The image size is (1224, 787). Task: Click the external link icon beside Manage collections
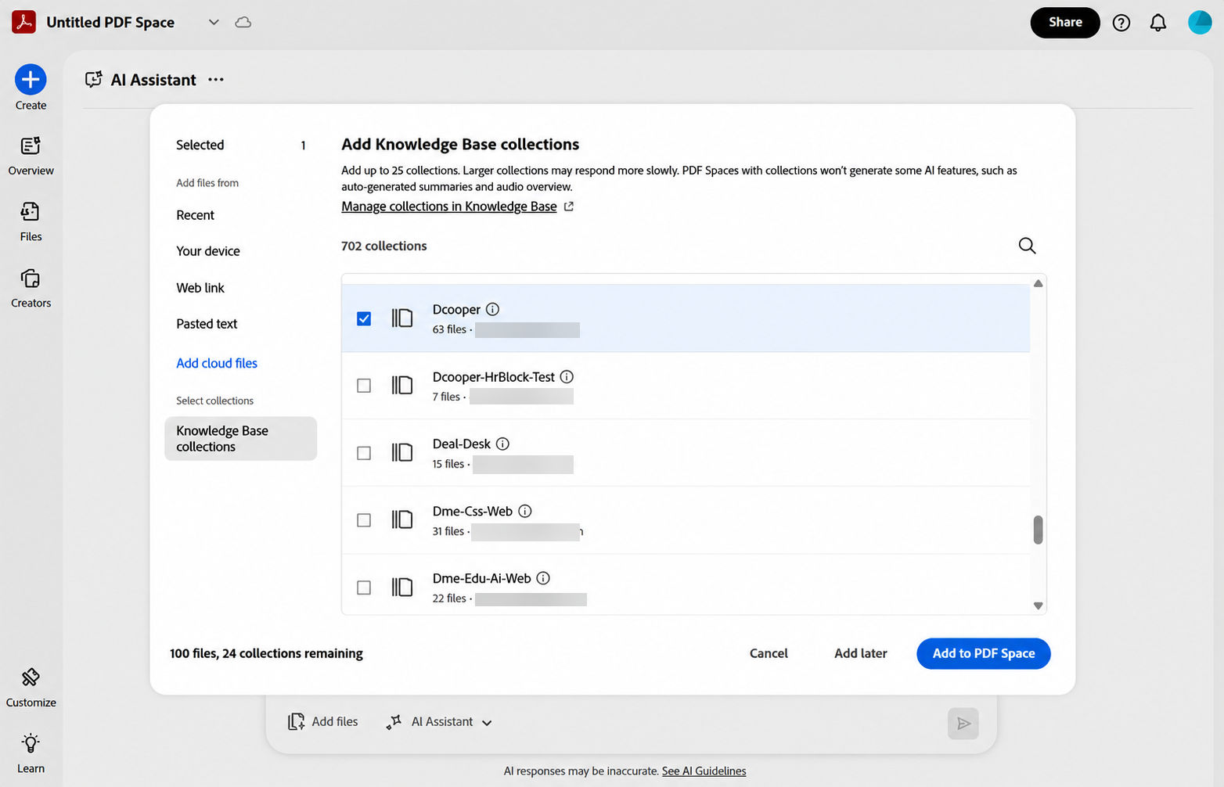click(x=569, y=207)
